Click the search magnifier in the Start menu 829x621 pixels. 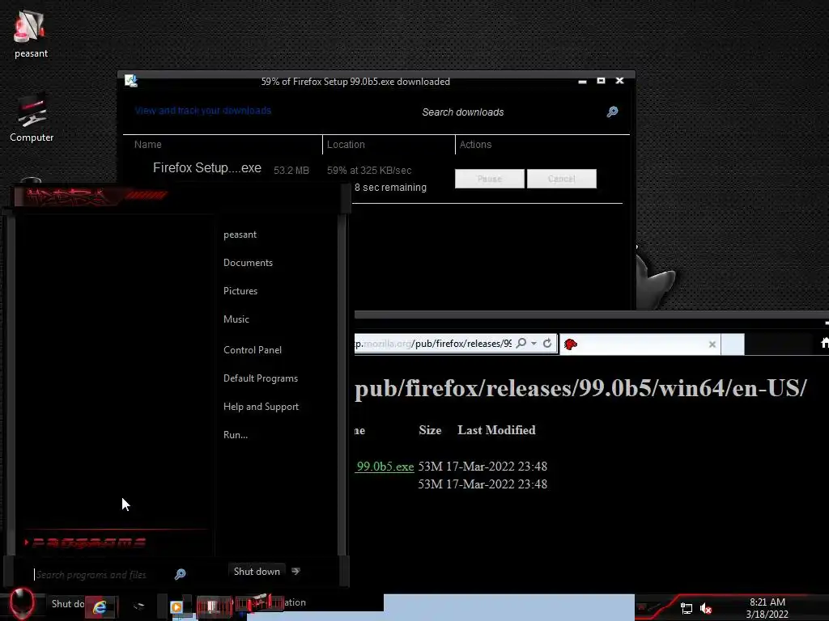coord(181,574)
